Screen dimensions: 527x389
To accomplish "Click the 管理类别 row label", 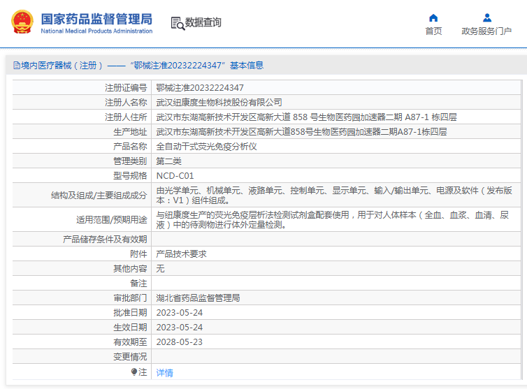I will [x=130, y=161].
